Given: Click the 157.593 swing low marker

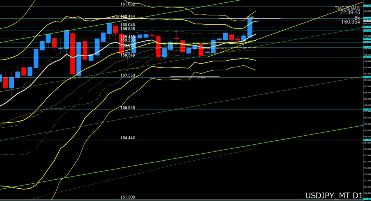Looking at the screenshot, I should point(201,78).
